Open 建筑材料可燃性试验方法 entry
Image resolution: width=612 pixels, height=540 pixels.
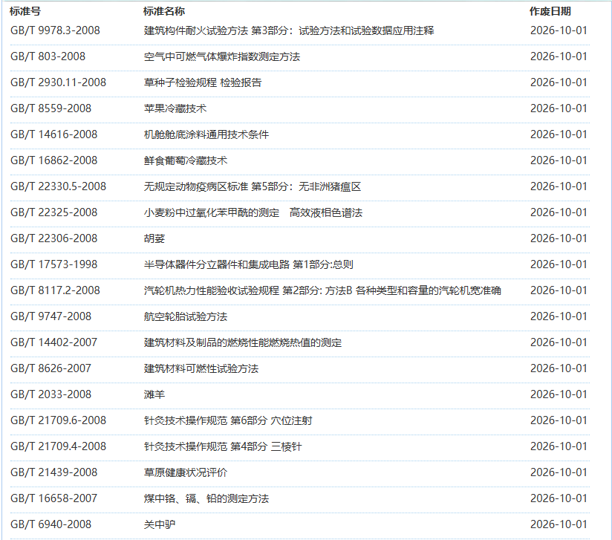click(201, 368)
